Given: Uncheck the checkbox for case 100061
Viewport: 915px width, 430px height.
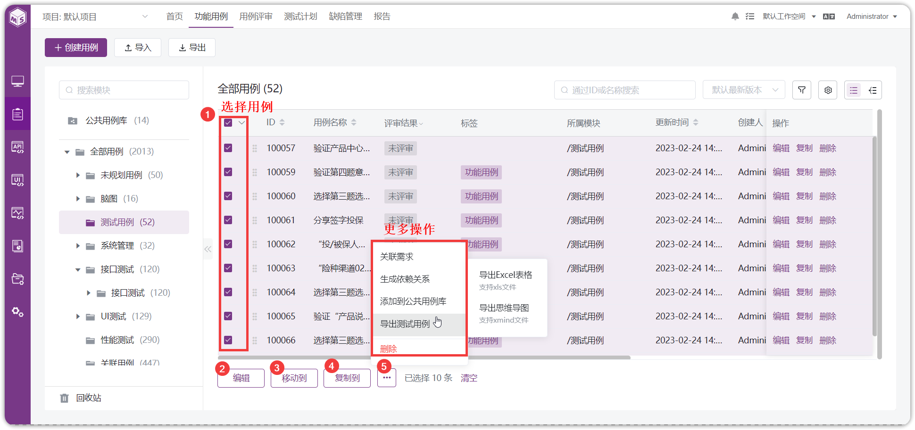Looking at the screenshot, I should [x=228, y=220].
